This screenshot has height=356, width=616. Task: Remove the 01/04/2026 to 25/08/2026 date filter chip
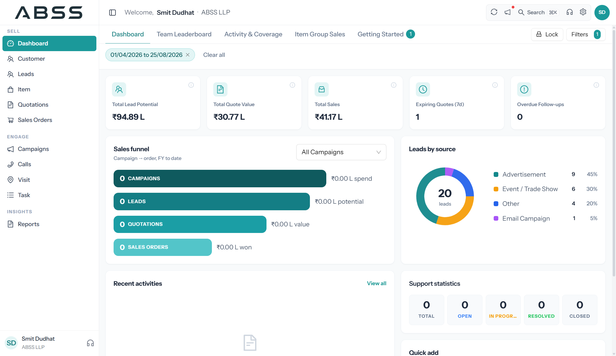pyautogui.click(x=188, y=55)
